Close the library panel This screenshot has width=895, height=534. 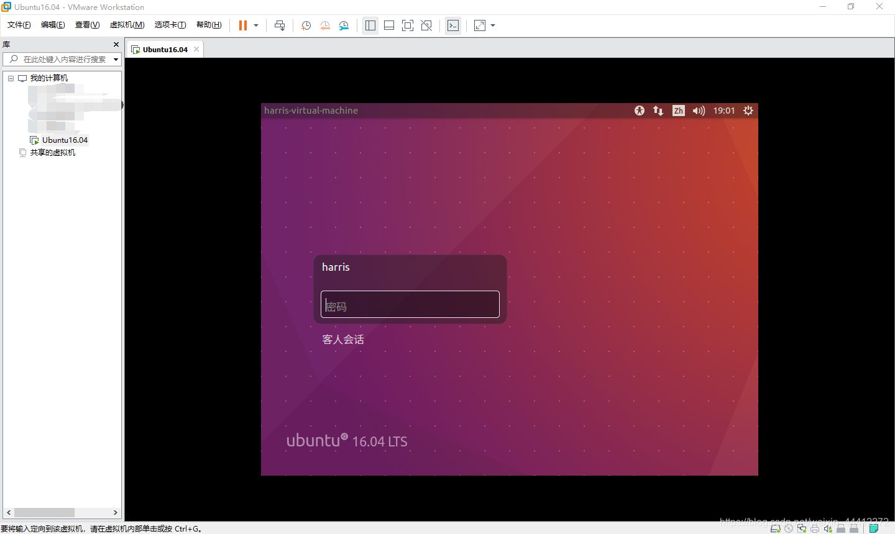(116, 45)
